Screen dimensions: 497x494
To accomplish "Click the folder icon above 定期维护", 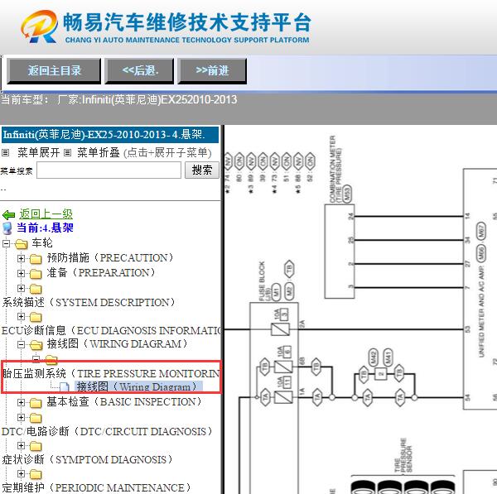I will 36,474.
